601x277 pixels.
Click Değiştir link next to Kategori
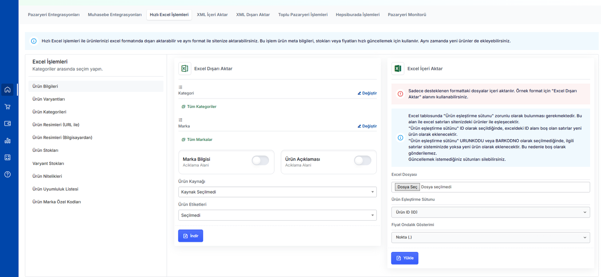click(367, 93)
